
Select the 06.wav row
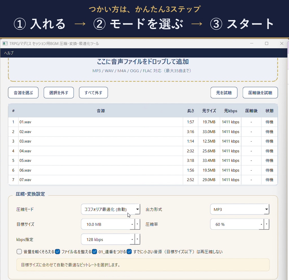(143, 170)
